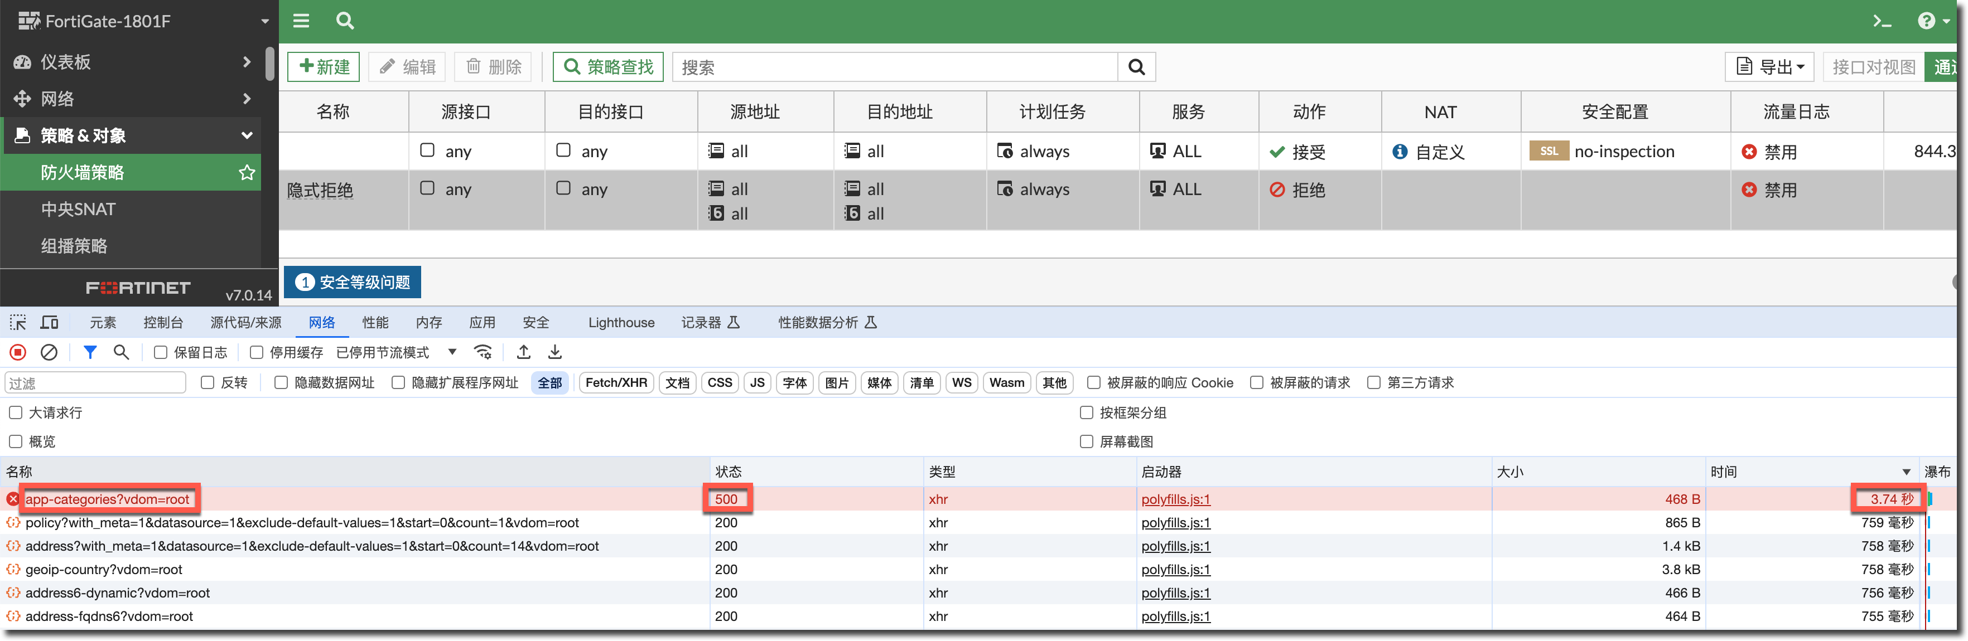Click the 过滤 filter input field
1968x641 pixels.
[95, 382]
